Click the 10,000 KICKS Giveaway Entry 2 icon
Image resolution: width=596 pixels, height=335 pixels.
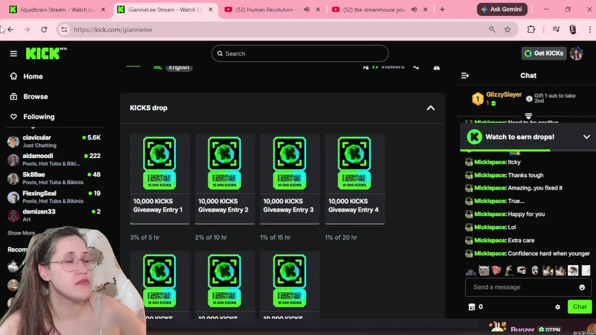point(224,163)
